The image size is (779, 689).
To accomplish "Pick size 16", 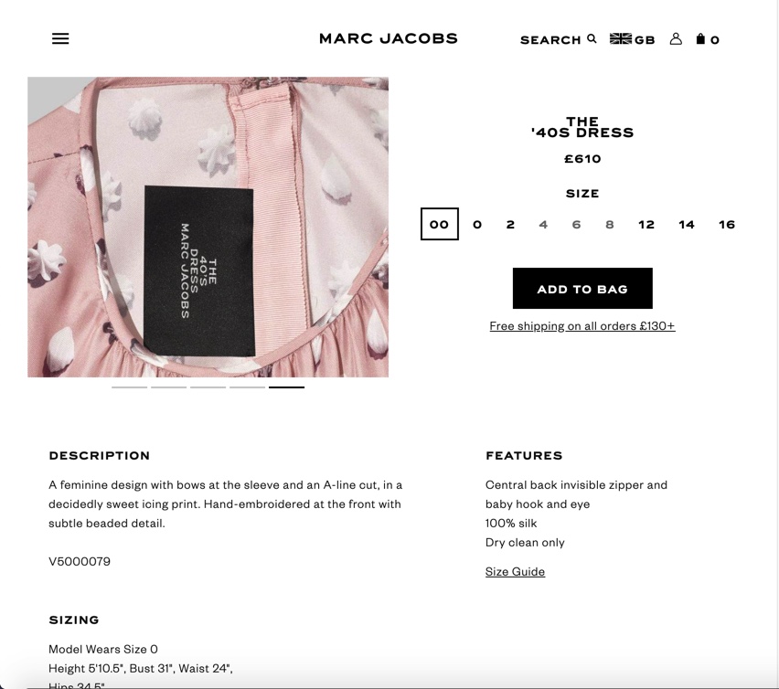I will pos(727,225).
